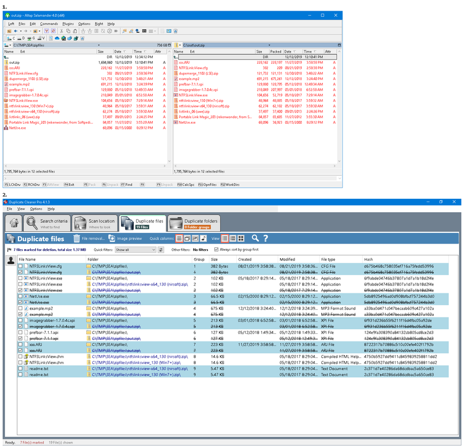Click the selection assistant person icon
This screenshot has height=448, width=464.
[11, 260]
